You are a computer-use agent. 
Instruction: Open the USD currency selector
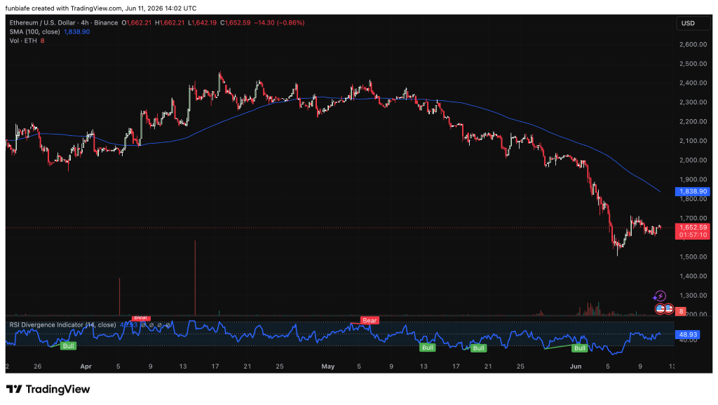click(x=693, y=23)
